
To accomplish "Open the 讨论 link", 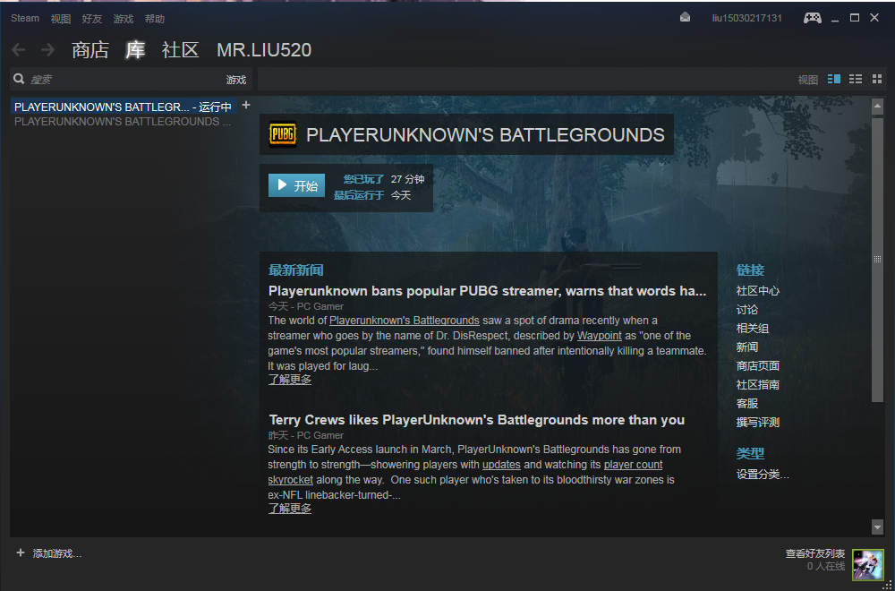I will coord(747,310).
